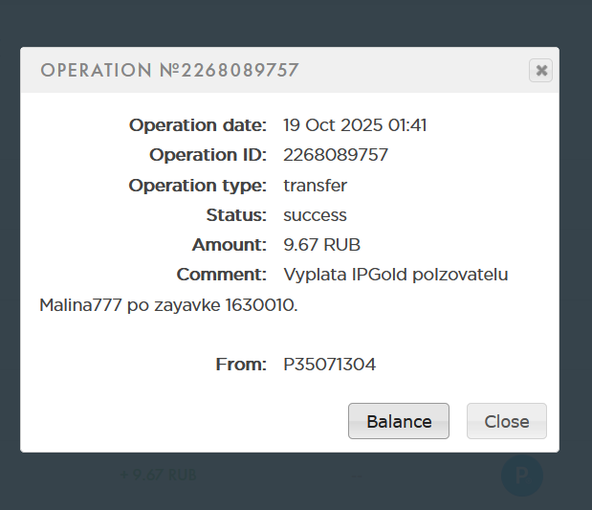Click the dimmed round P icon behind the dialog
The image size is (592, 510).
pyautogui.click(x=521, y=475)
